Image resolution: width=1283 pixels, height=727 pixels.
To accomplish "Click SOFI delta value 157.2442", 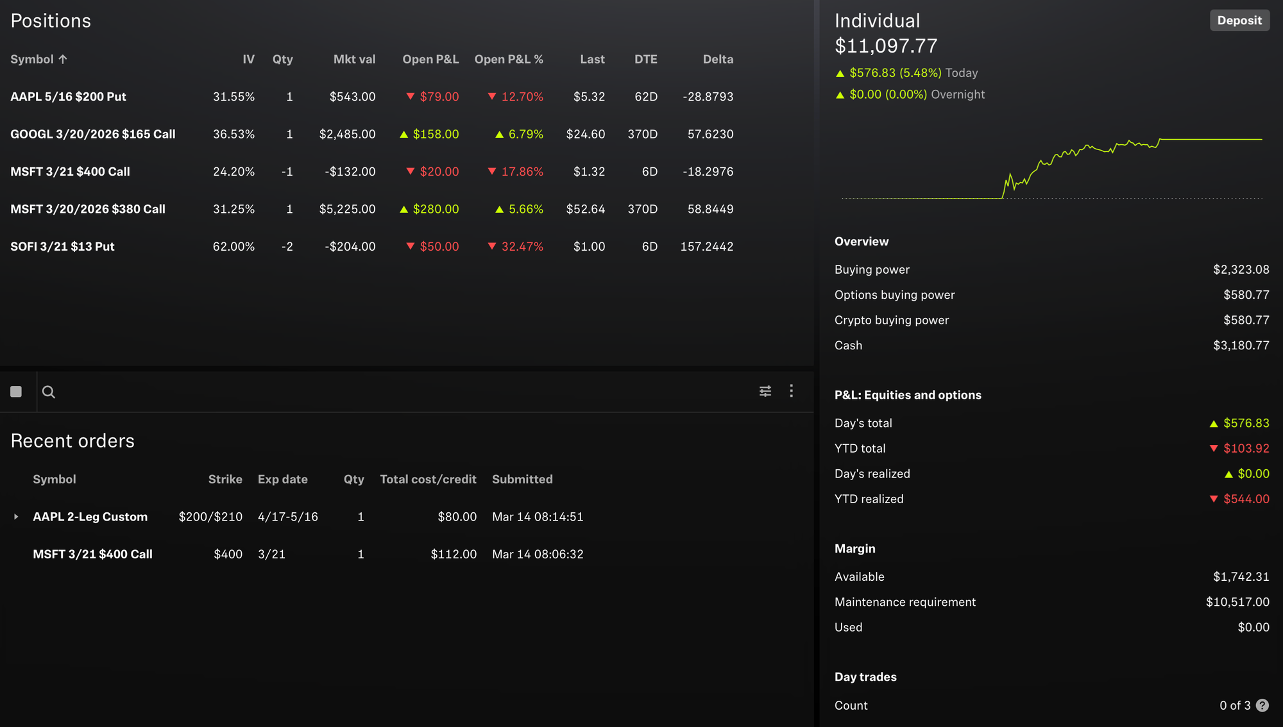I will 707,247.
